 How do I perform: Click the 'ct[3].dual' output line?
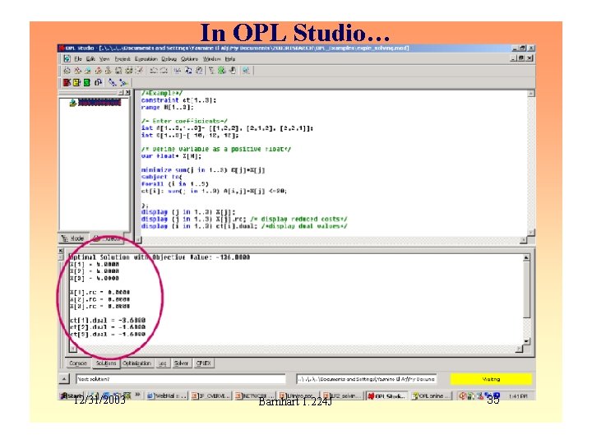coord(108,334)
